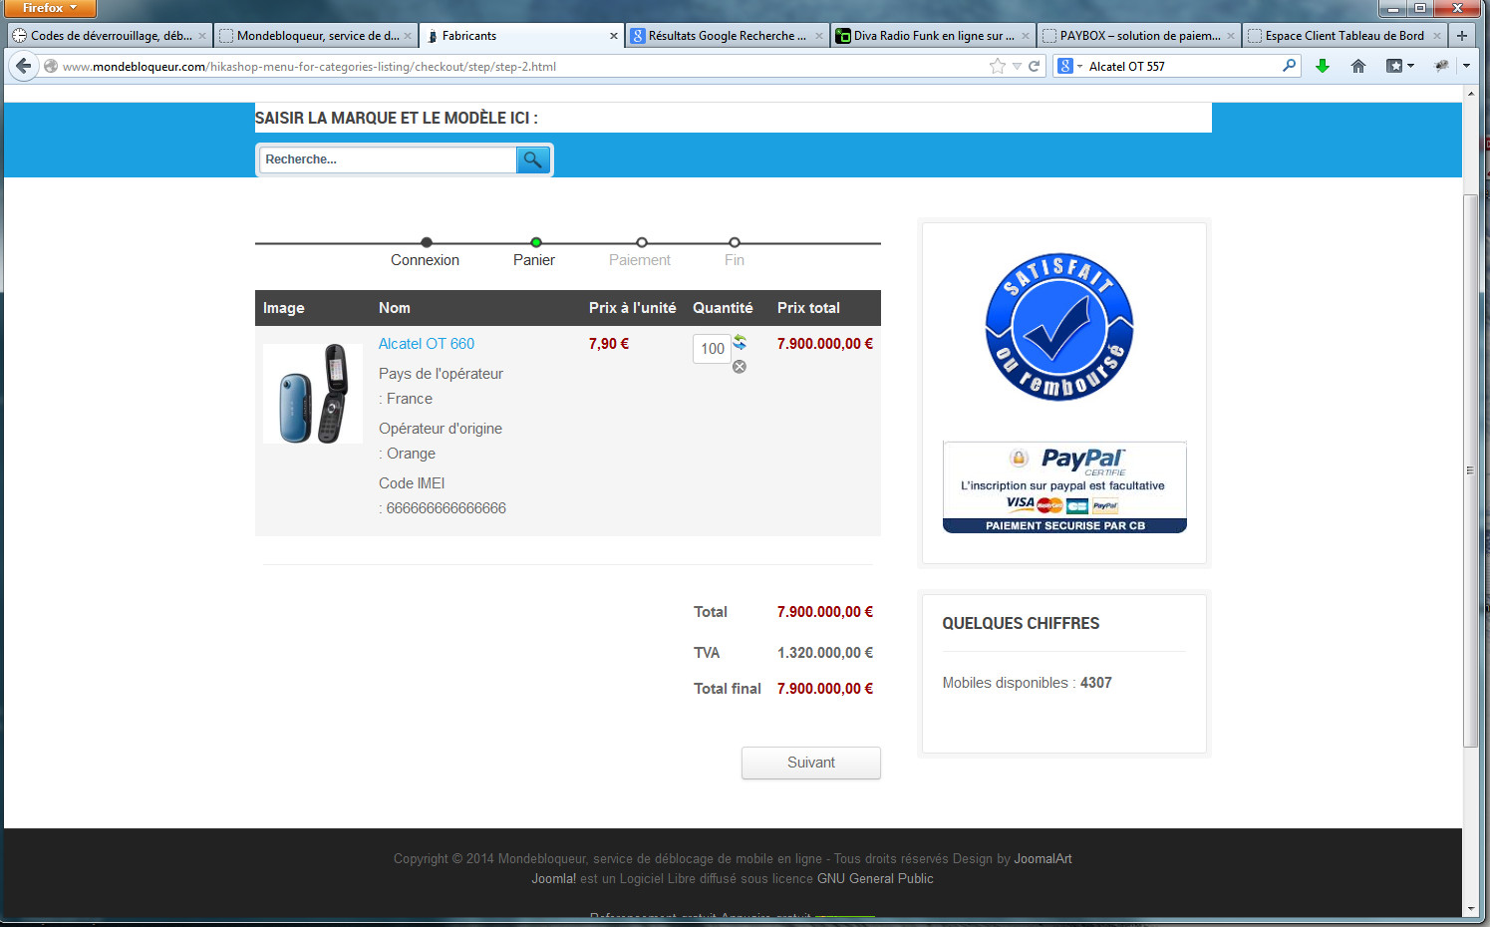Bookmark this page with the star icon

[998, 66]
